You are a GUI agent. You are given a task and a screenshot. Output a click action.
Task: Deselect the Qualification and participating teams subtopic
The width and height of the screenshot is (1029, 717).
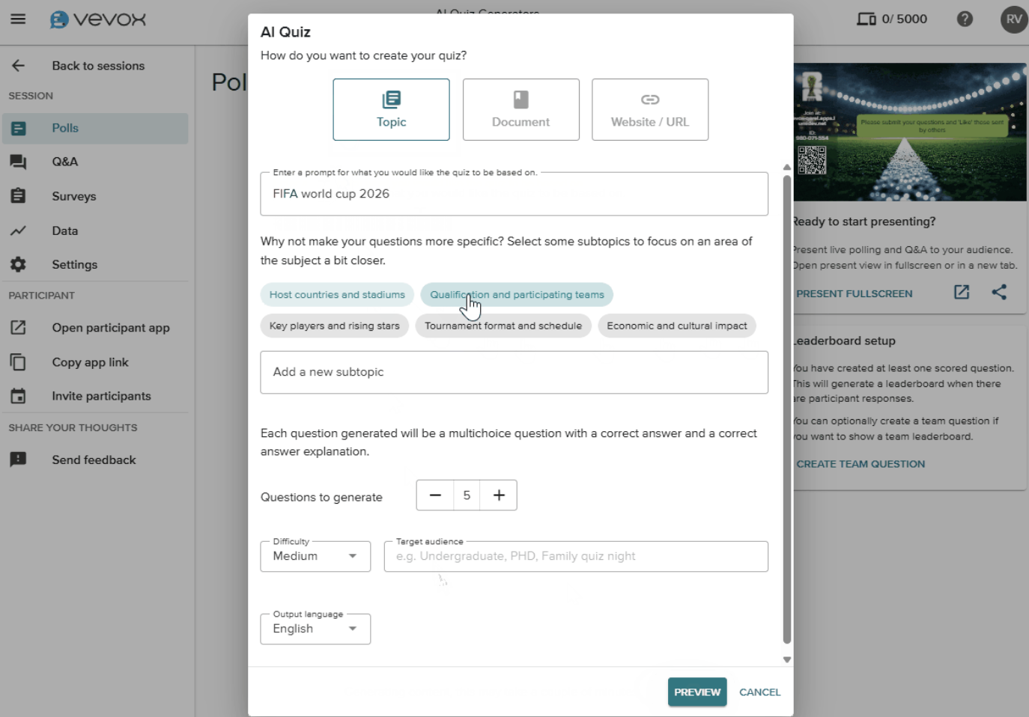517,294
